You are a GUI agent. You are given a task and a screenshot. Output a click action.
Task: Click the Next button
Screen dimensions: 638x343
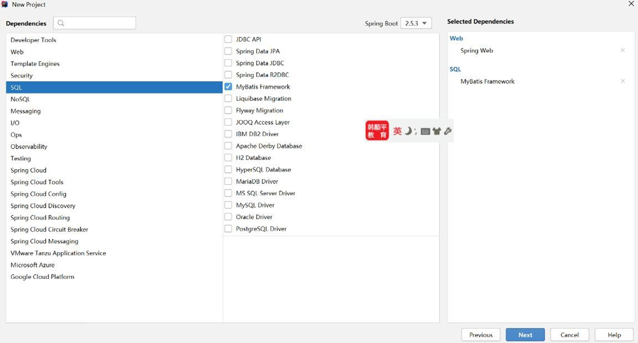525,335
